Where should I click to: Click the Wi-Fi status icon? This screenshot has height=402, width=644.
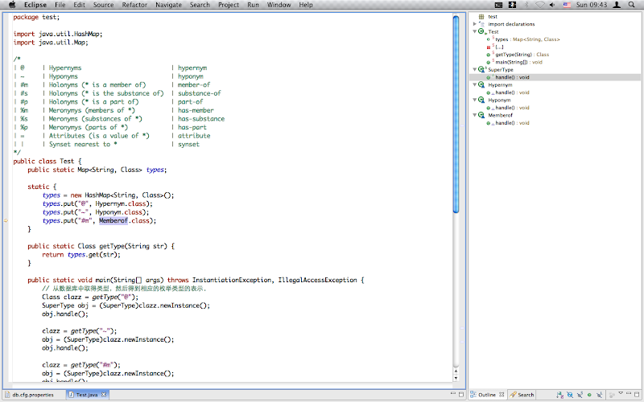pyautogui.click(x=539, y=5)
